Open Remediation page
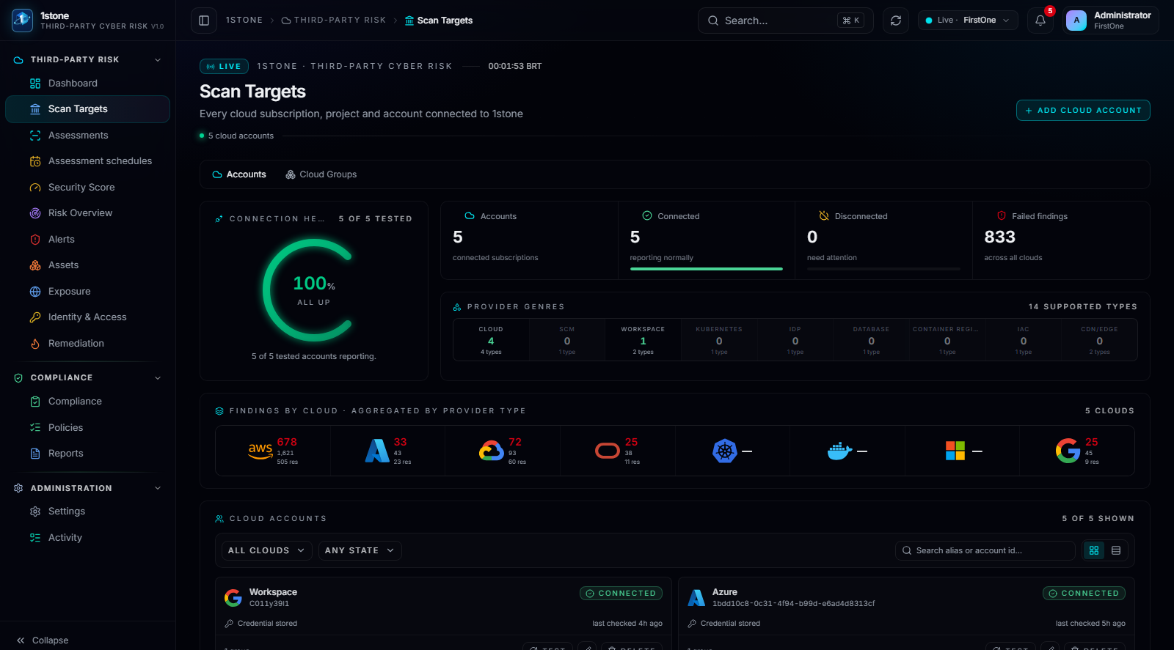 [87, 344]
